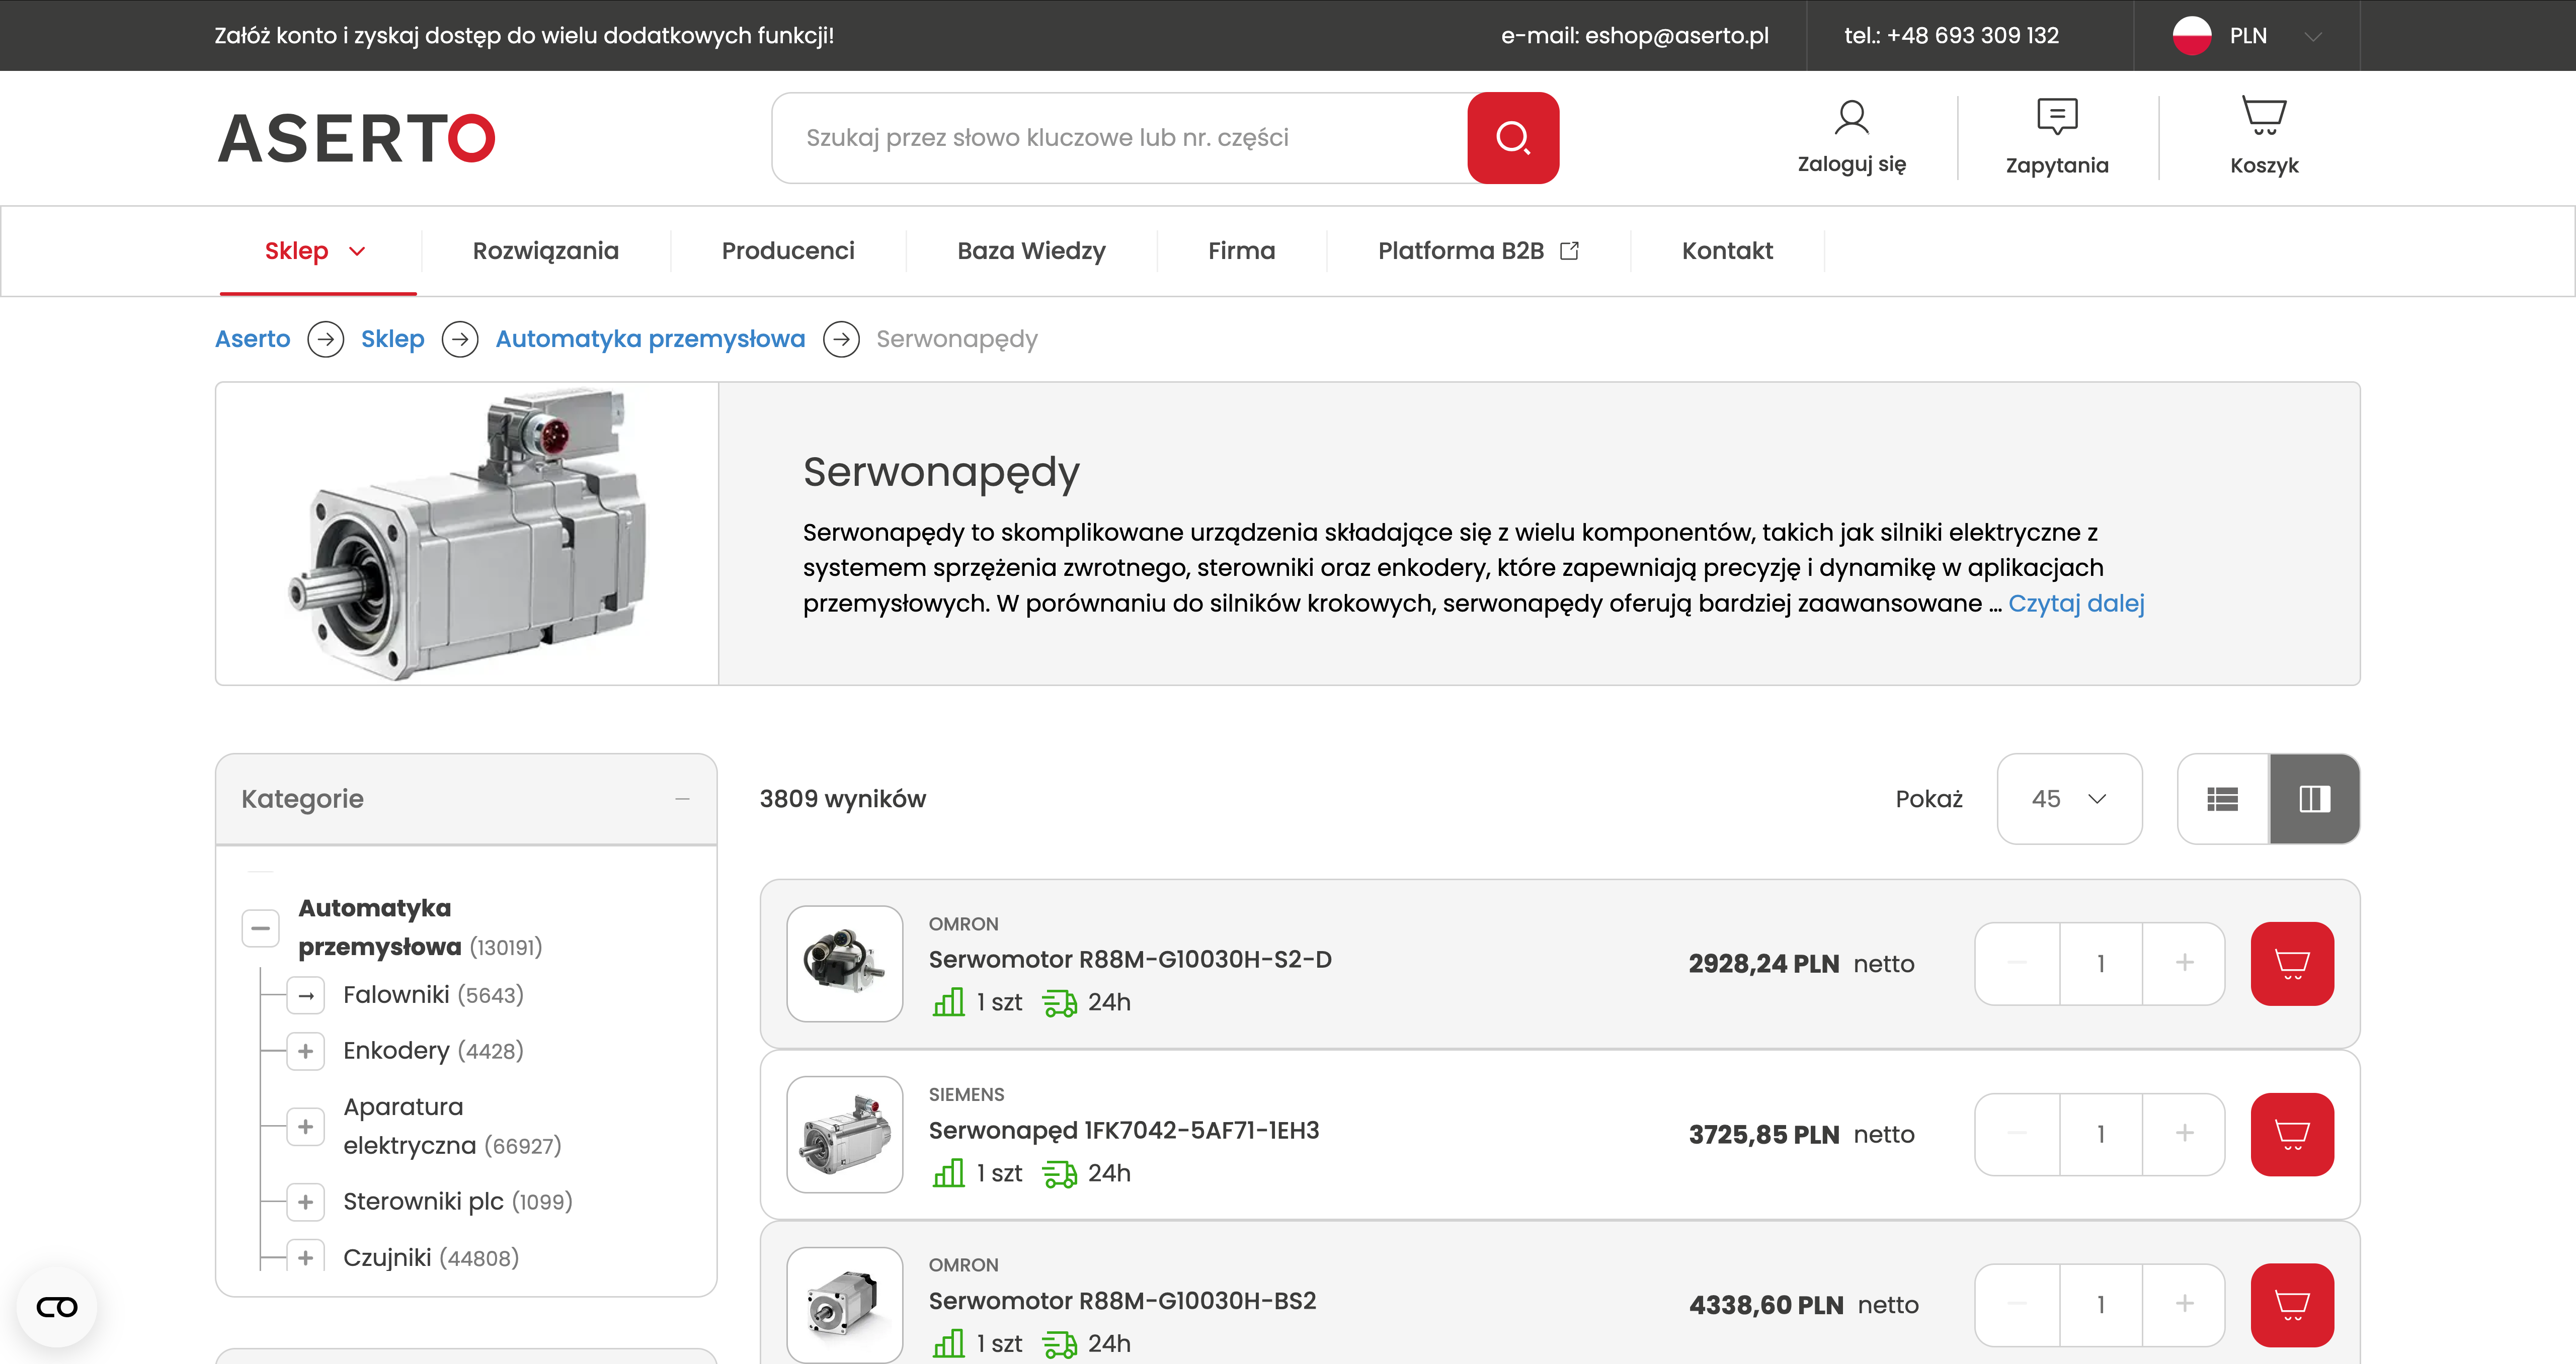
Task: Click stock level icon for R88M-G10030H-BS2
Action: [x=948, y=1343]
